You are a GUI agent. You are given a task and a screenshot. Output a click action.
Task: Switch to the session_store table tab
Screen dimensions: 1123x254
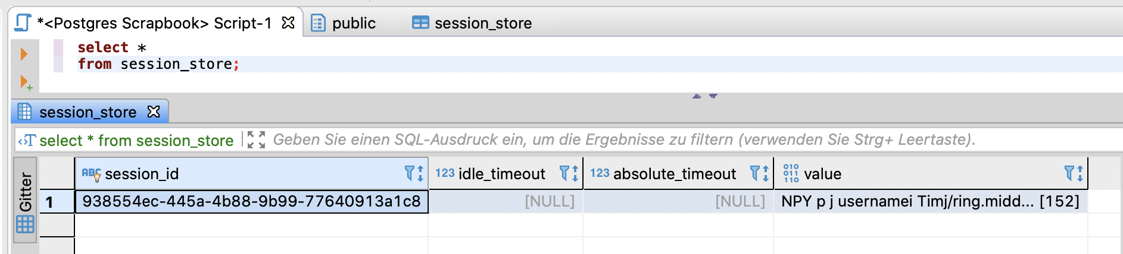[472, 23]
